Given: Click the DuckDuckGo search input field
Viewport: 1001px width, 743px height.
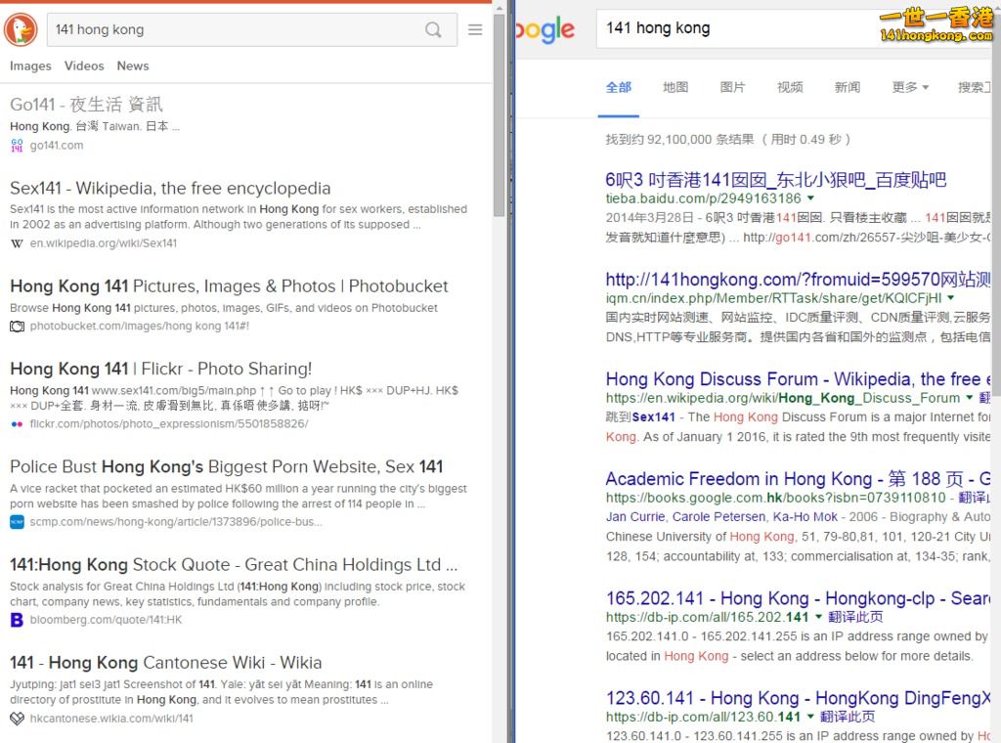Looking at the screenshot, I should pos(235,29).
